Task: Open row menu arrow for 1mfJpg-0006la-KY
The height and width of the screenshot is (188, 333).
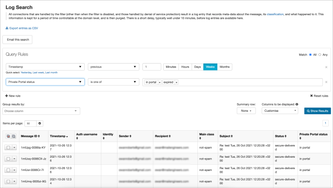Action: click(14, 147)
